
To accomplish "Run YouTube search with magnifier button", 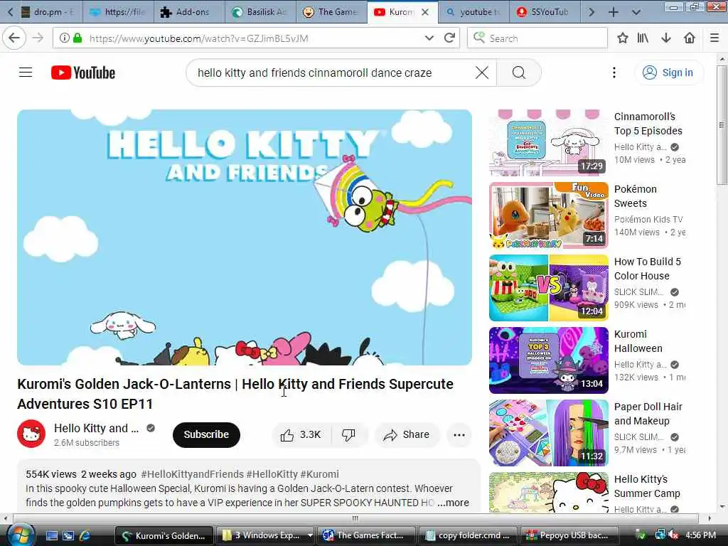I will 519,73.
